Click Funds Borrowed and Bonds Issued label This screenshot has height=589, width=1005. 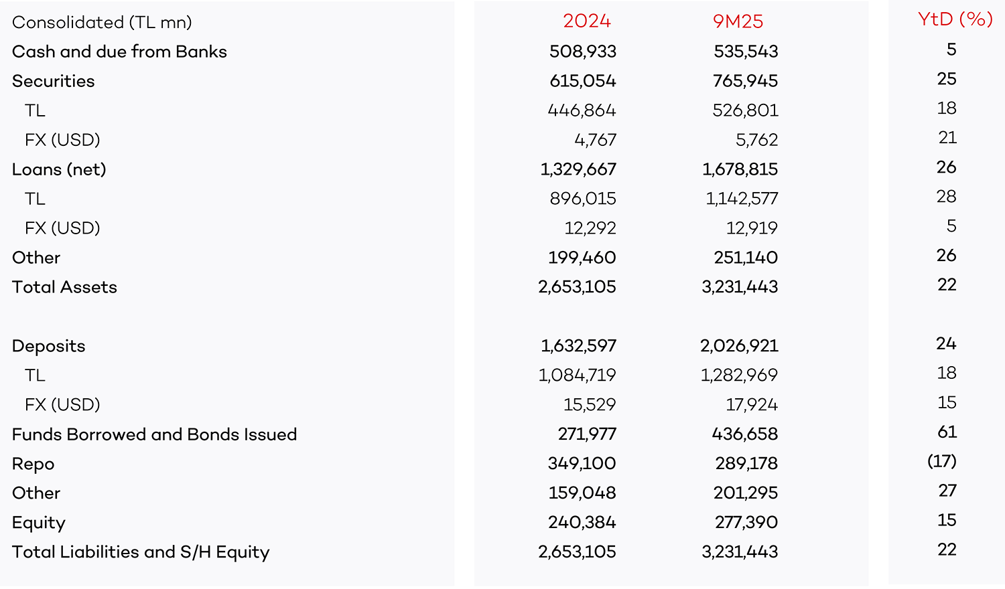154,434
